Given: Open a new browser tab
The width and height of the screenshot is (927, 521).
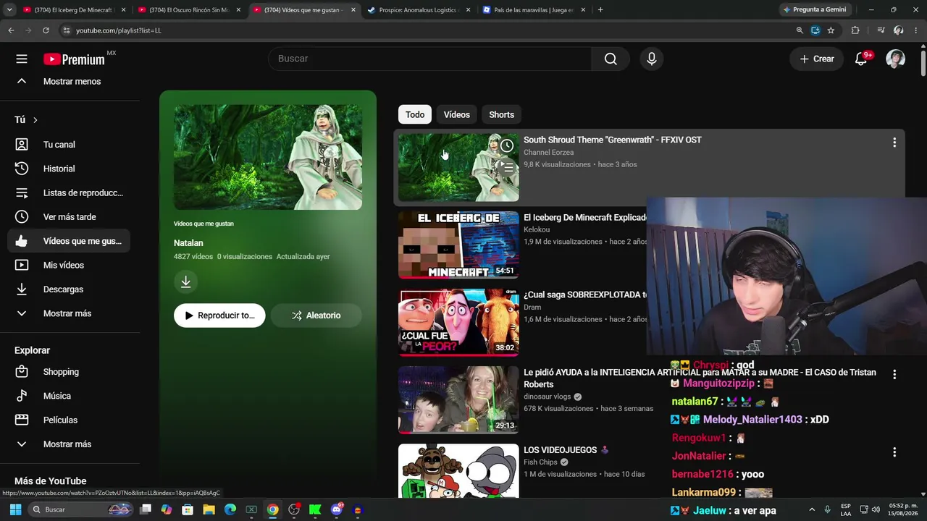Looking at the screenshot, I should (600, 9).
